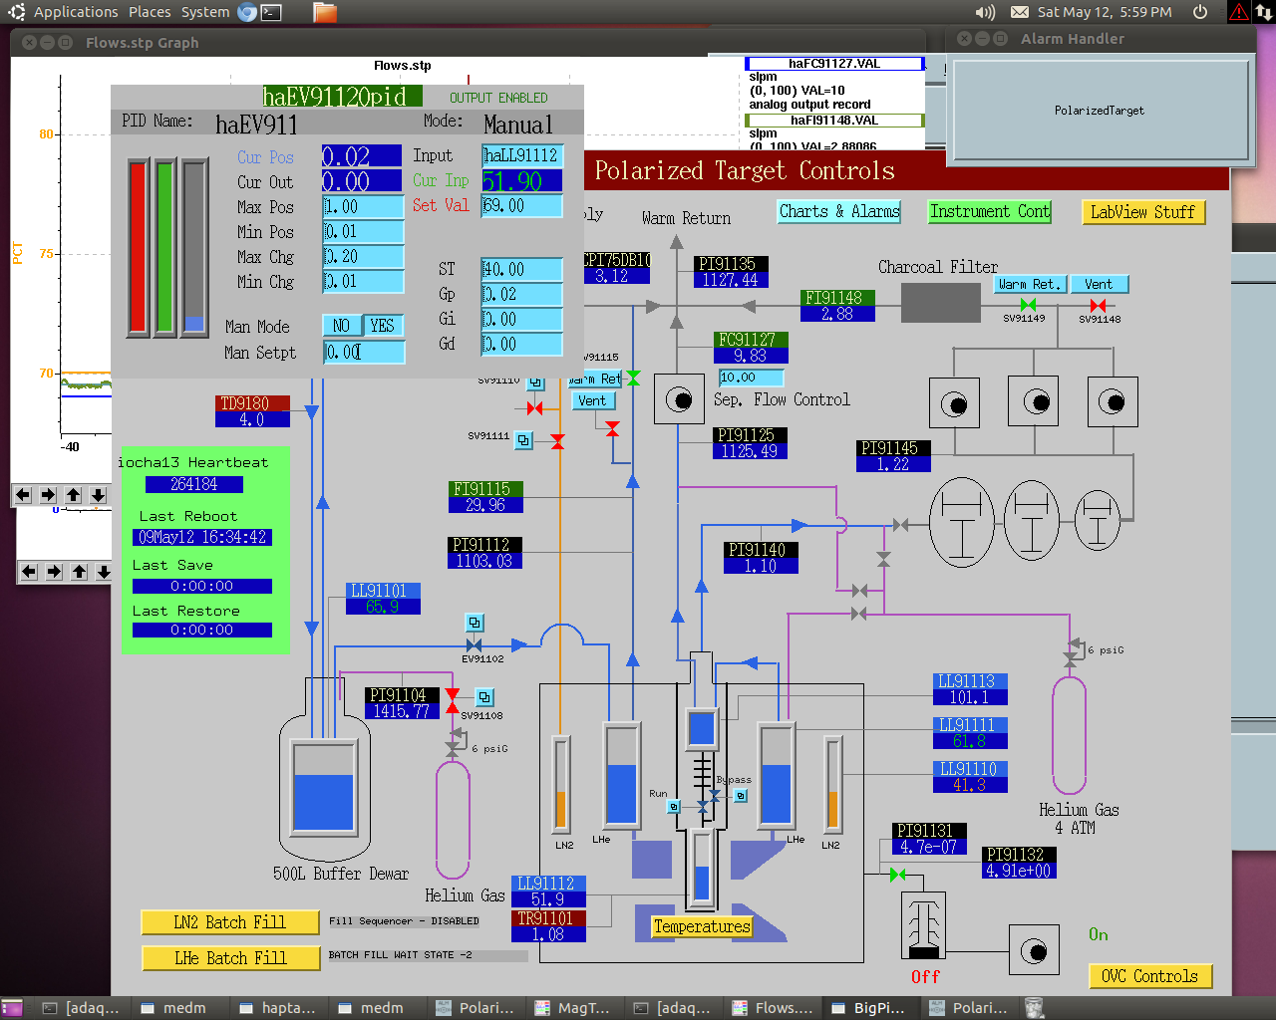The image size is (1276, 1020).
Task: Switch to the MagT... taskbar window
Action: click(573, 1008)
